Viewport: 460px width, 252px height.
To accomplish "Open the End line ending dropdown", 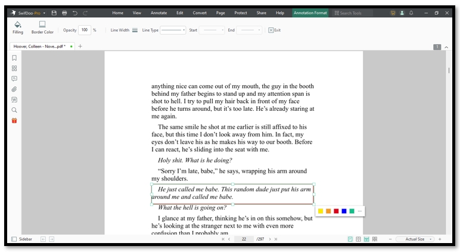I will pos(249,30).
